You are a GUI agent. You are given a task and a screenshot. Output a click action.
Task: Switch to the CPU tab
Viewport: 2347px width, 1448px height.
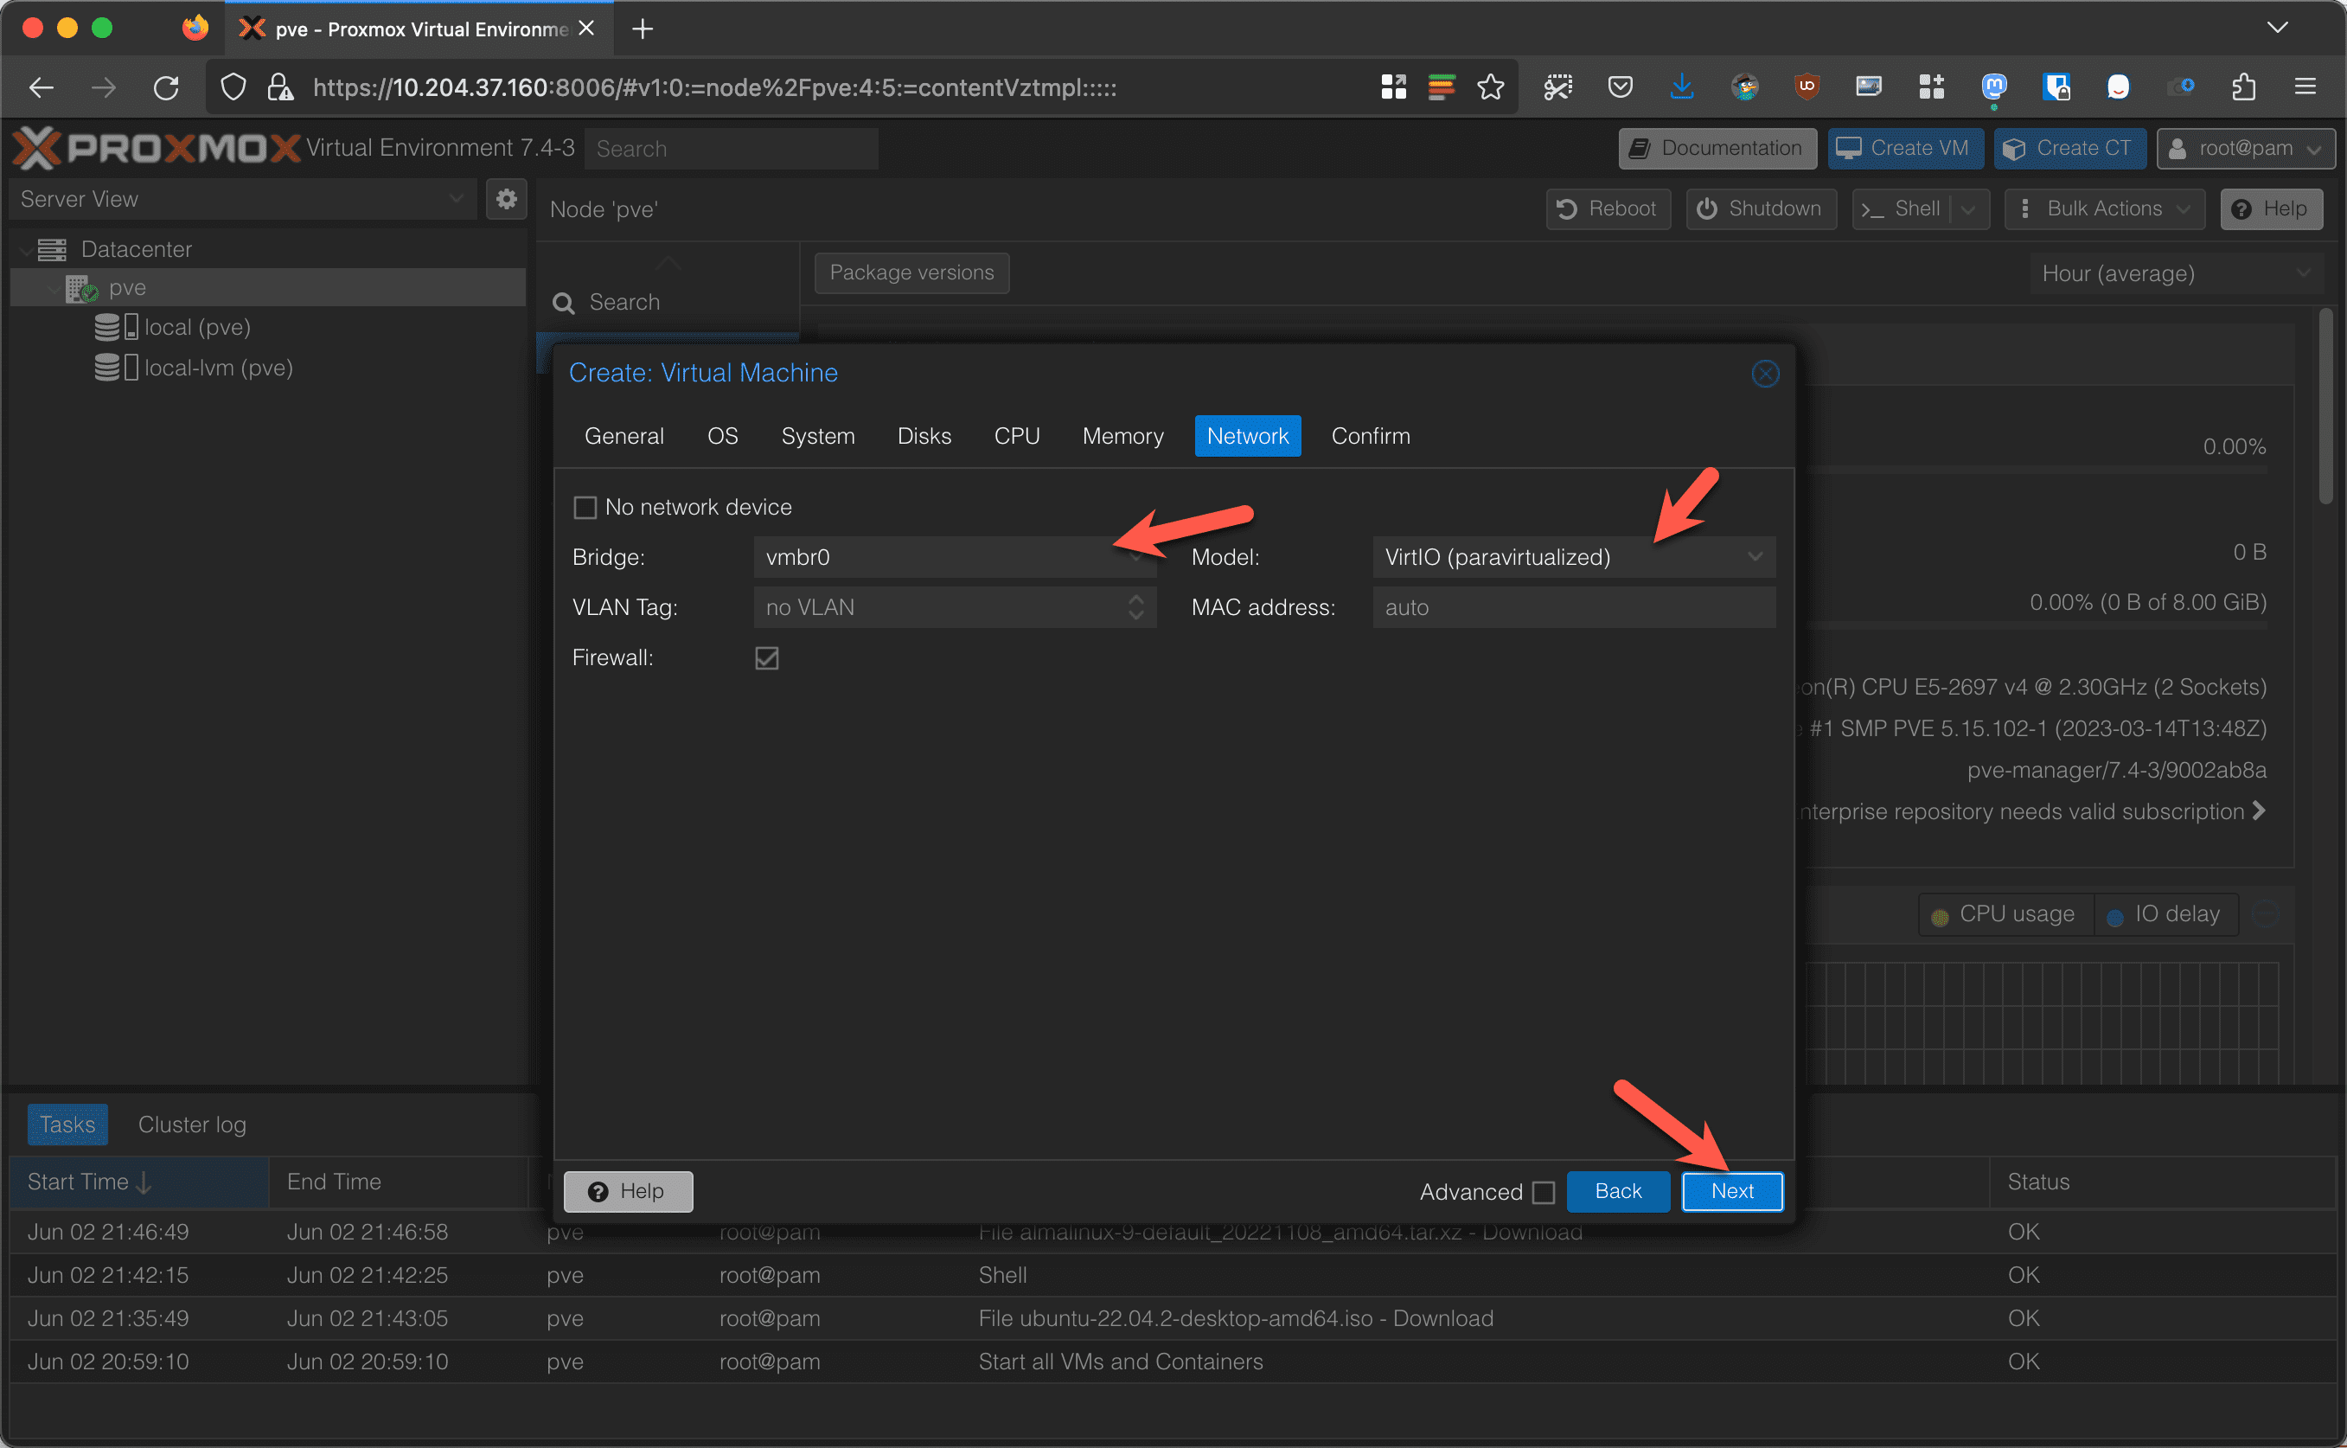point(1016,436)
